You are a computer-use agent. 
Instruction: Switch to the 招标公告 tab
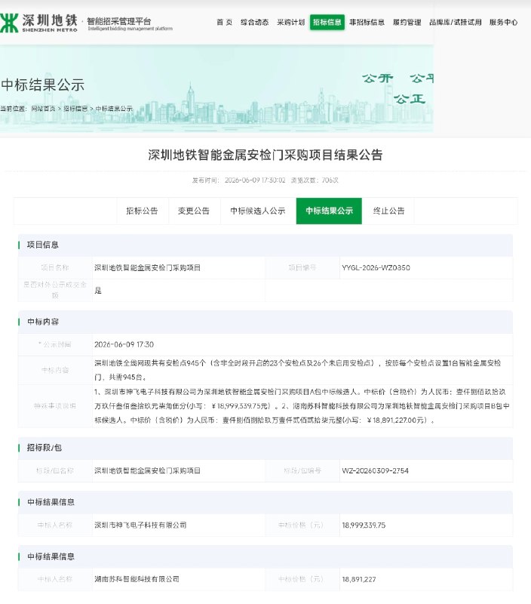(x=143, y=211)
